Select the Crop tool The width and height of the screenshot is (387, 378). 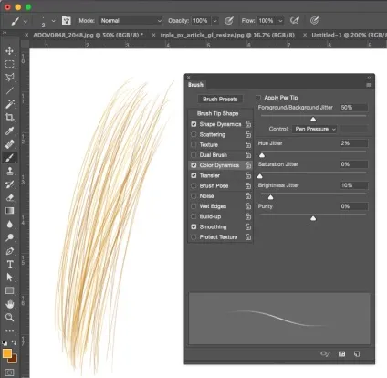(x=9, y=117)
